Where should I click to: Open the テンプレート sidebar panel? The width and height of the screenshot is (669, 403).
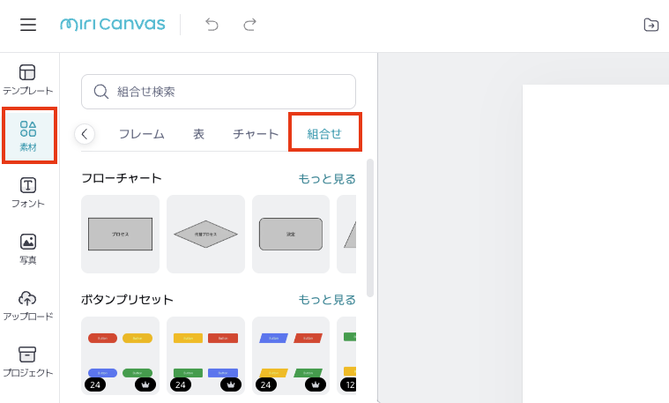coord(28,79)
